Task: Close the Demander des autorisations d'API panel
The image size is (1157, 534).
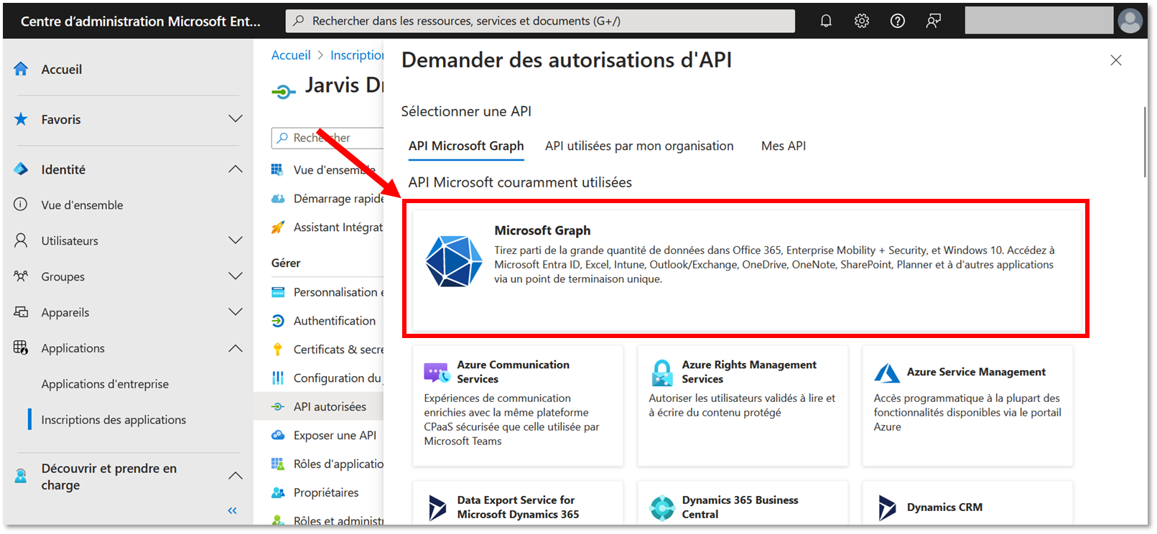Action: coord(1116,60)
